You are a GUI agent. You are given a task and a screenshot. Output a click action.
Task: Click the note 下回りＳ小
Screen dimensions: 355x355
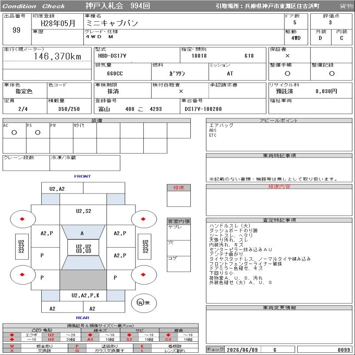click(x=221, y=273)
